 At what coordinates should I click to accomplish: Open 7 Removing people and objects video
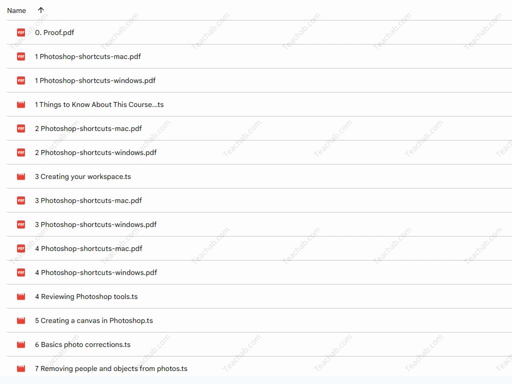coord(111,368)
